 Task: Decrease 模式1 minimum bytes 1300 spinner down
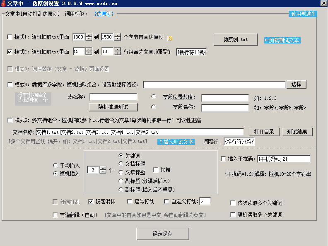(89, 39)
